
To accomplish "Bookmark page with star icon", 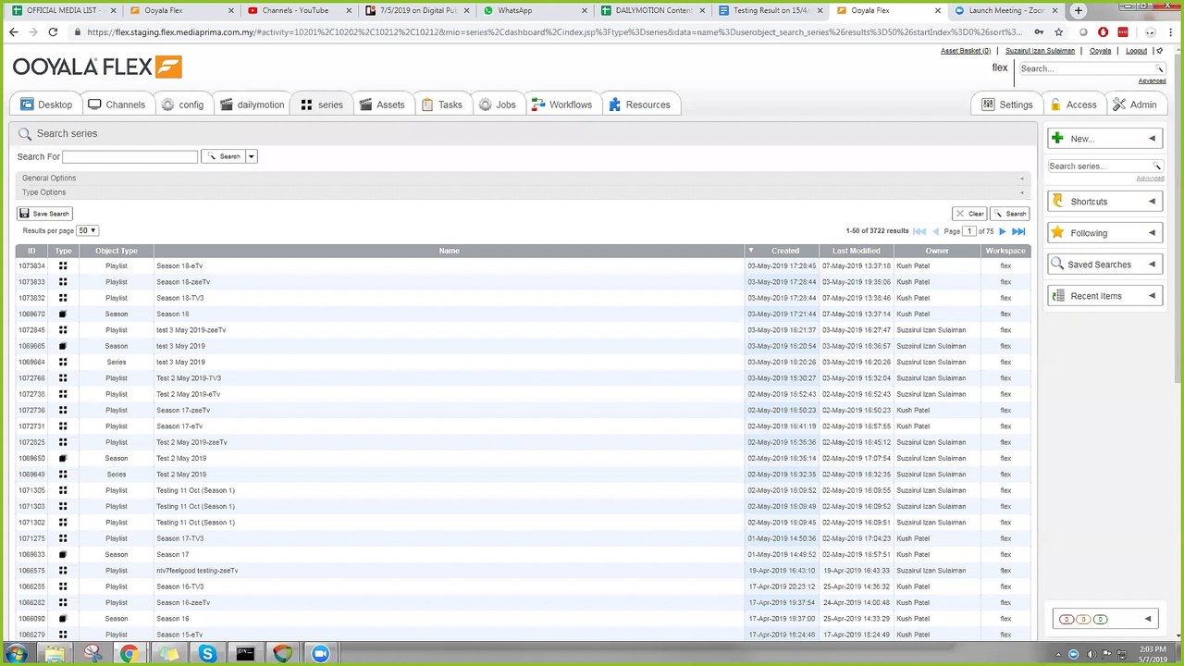I will click(x=1059, y=31).
